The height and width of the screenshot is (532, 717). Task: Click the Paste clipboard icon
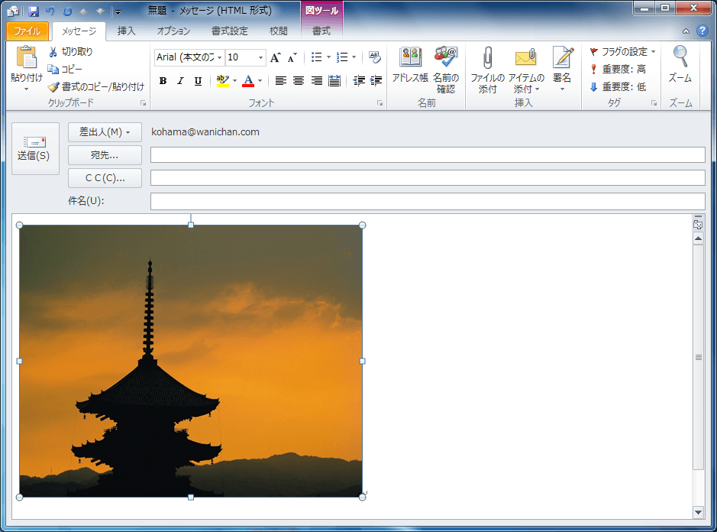[26, 57]
